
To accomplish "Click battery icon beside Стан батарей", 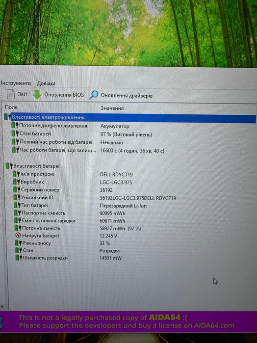I will coord(16,133).
